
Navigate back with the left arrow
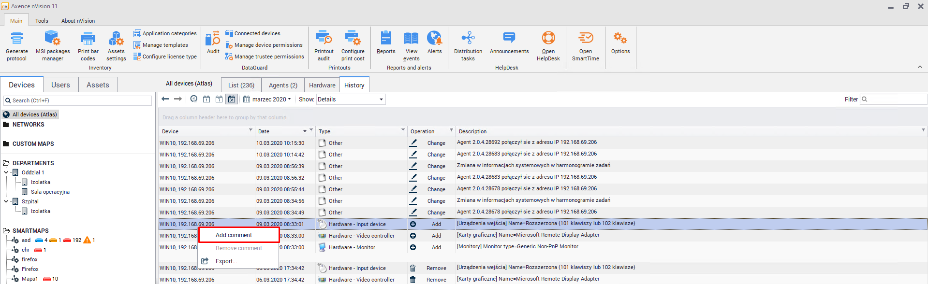(165, 99)
